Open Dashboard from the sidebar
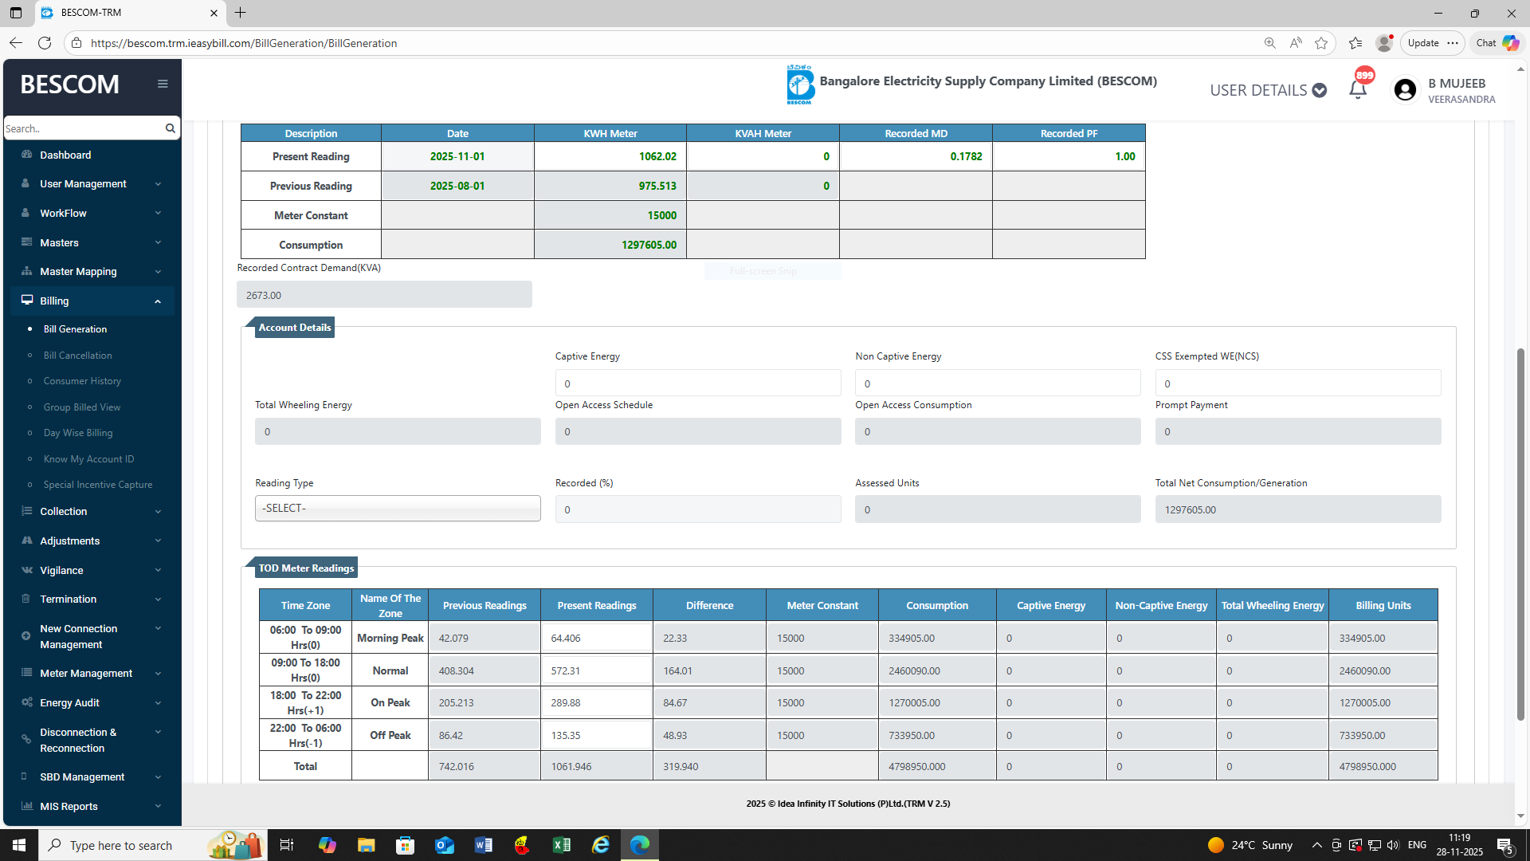The image size is (1530, 861). pyautogui.click(x=65, y=155)
